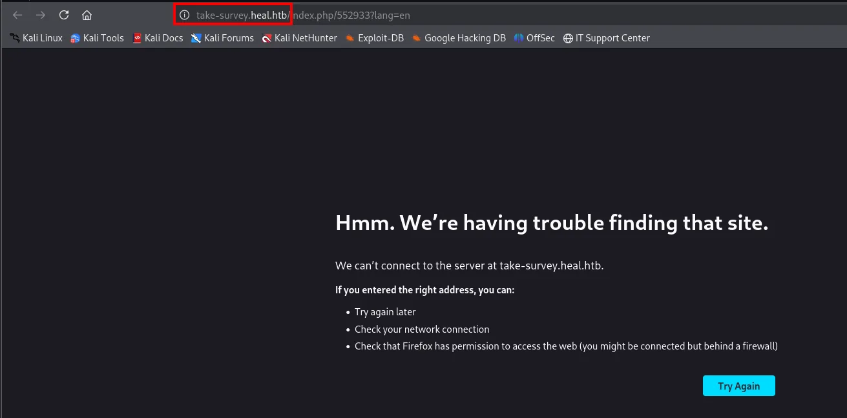
Task: Click the 'Check your network connection' bullet
Action: (422, 329)
